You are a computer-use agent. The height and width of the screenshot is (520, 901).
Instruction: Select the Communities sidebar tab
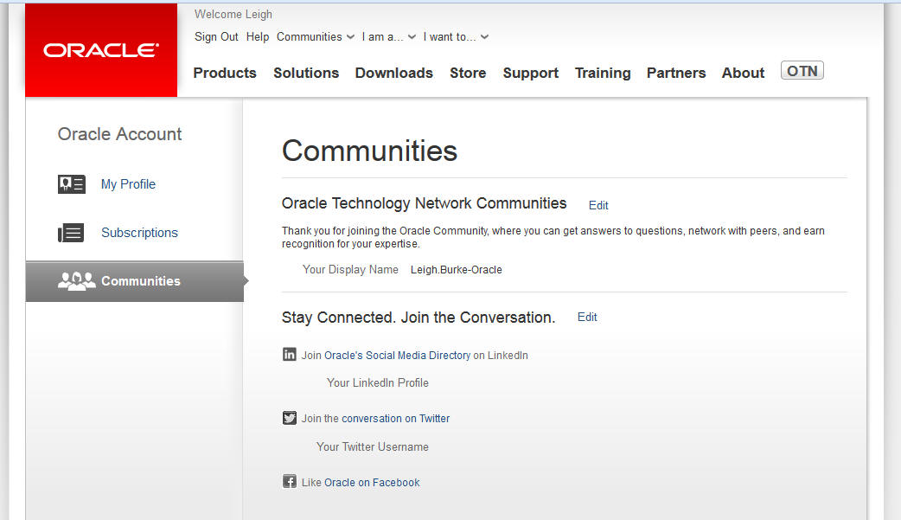tap(135, 281)
